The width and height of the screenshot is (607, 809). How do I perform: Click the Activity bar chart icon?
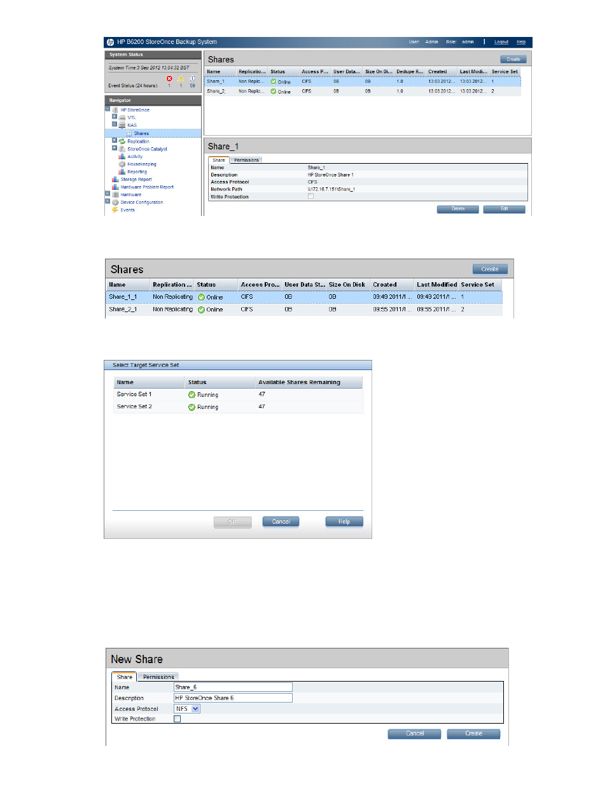pos(122,157)
